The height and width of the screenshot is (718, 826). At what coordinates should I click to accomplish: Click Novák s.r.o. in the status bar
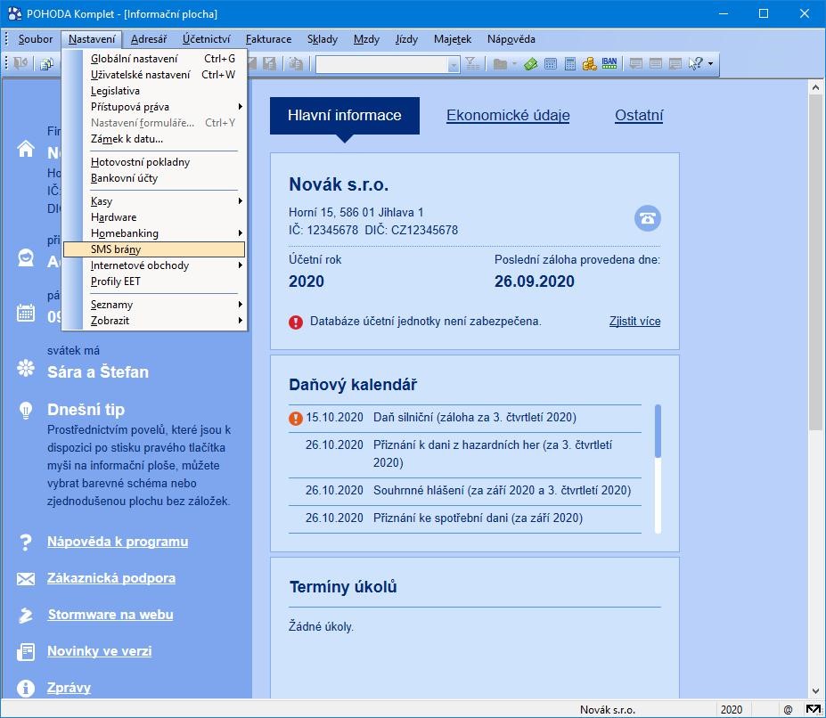(608, 710)
